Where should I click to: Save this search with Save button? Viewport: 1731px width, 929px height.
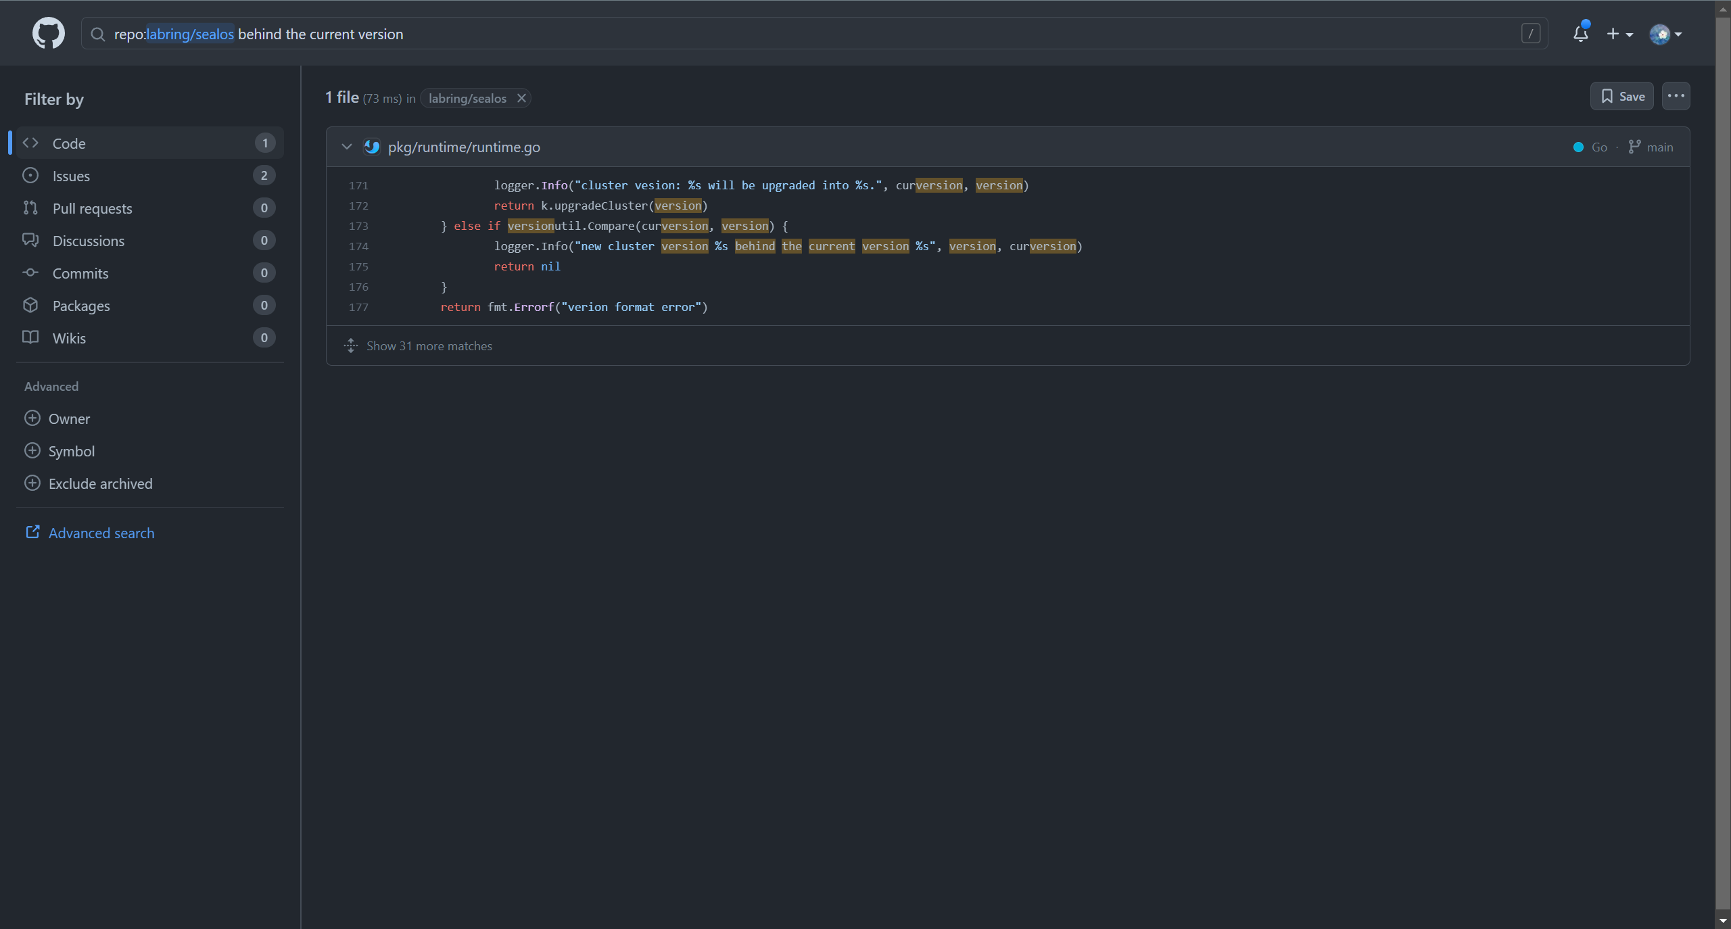point(1621,96)
